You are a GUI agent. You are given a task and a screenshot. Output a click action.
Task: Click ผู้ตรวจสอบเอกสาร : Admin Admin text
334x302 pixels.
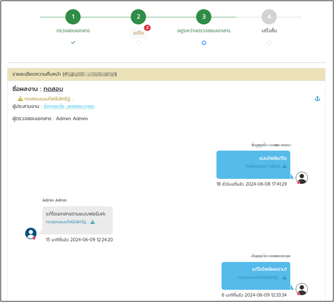50,119
